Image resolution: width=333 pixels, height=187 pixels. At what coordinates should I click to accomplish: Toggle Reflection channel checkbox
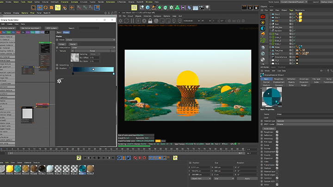[277, 135]
